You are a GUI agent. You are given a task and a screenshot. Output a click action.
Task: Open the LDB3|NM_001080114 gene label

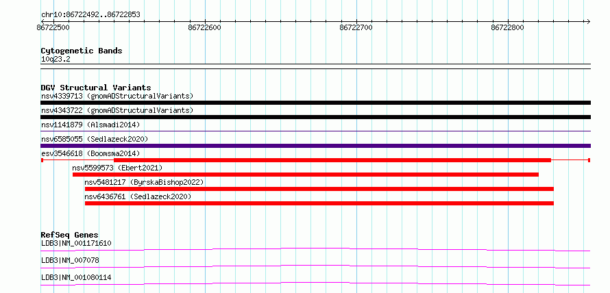point(76,277)
